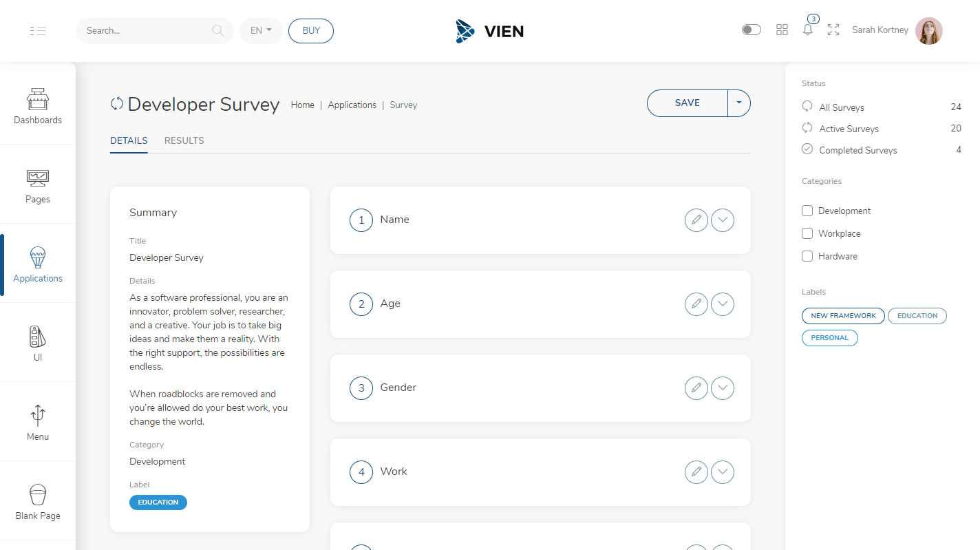Type in the Search input field
The height and width of the screenshot is (550, 980).
click(x=145, y=31)
